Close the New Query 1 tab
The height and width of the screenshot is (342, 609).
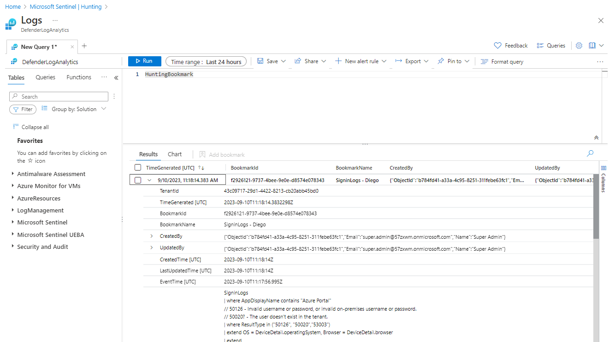(x=72, y=47)
